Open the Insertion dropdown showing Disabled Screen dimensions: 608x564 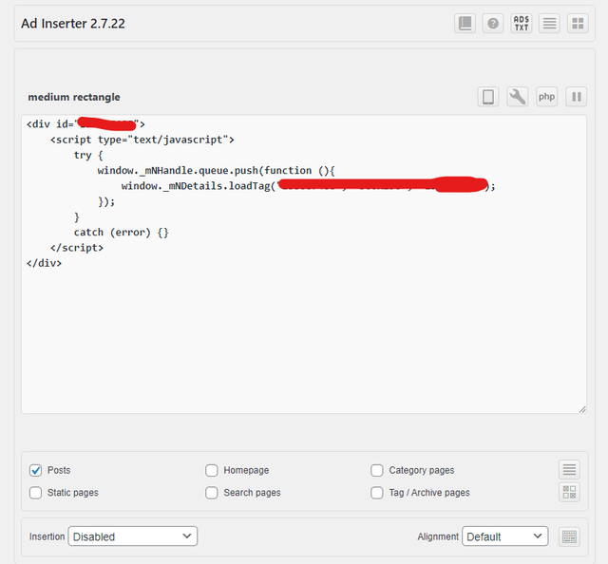pyautogui.click(x=133, y=536)
